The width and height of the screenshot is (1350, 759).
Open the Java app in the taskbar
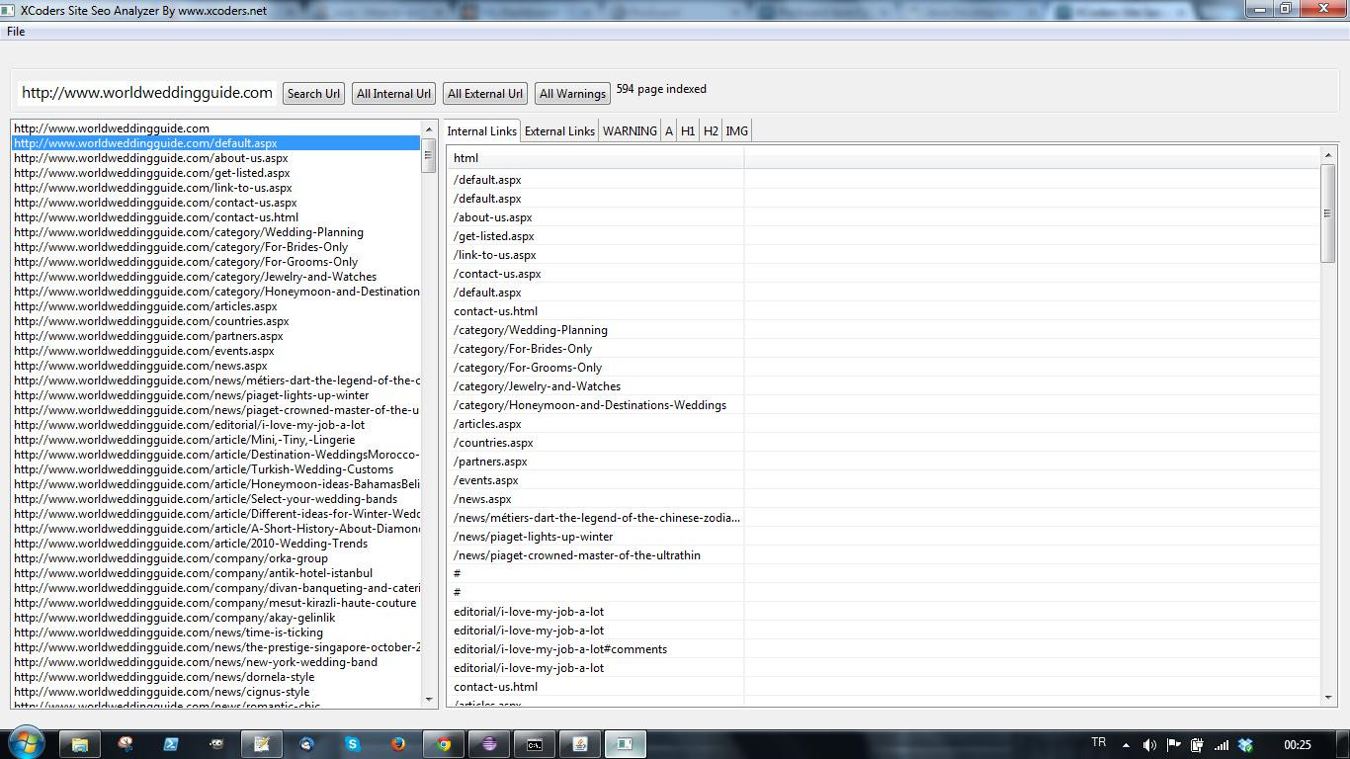tap(580, 744)
